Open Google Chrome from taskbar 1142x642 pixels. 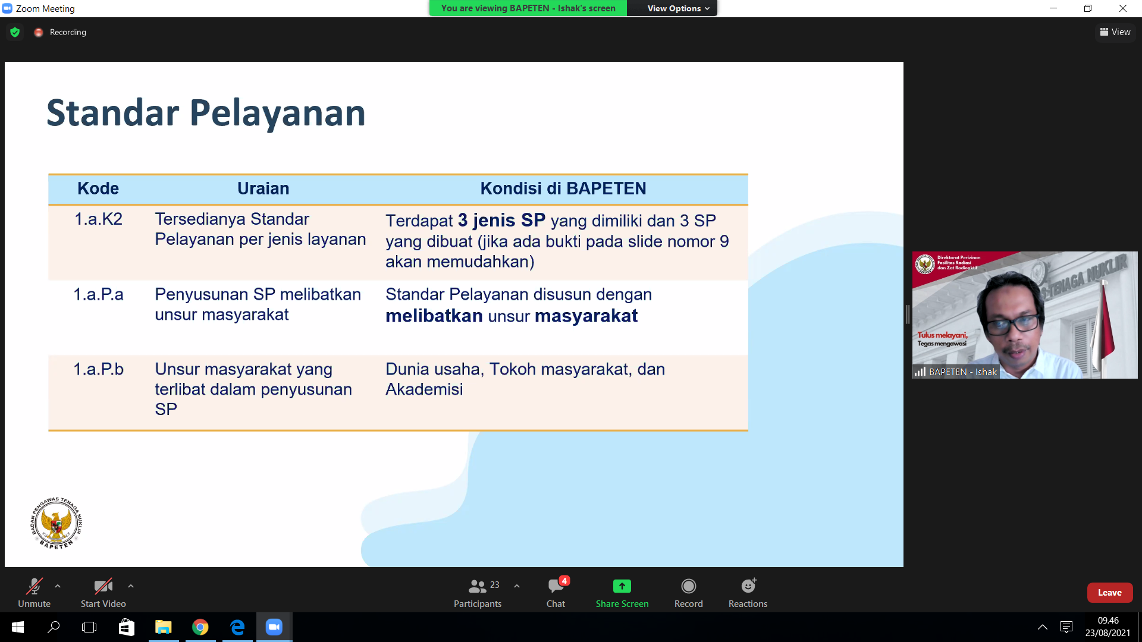click(x=200, y=627)
